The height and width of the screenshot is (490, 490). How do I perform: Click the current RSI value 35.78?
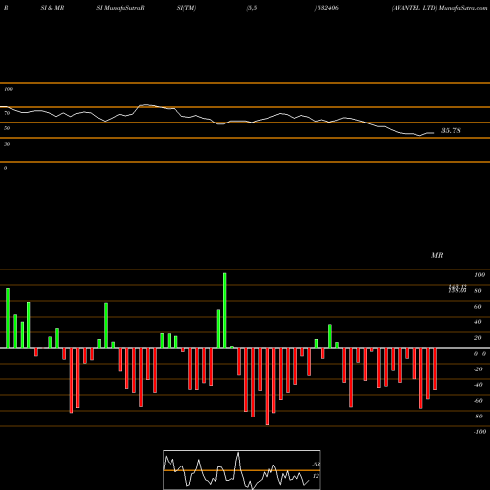tap(451, 131)
